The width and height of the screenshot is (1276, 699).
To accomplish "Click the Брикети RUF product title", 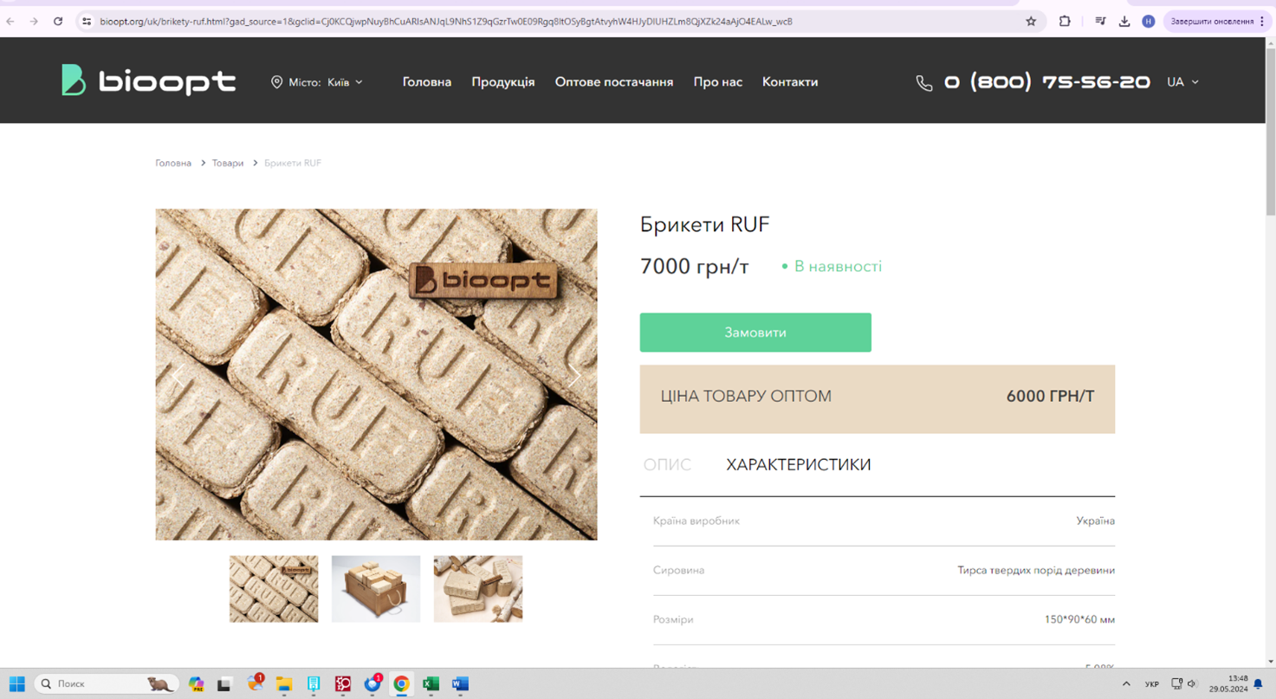I will [704, 224].
